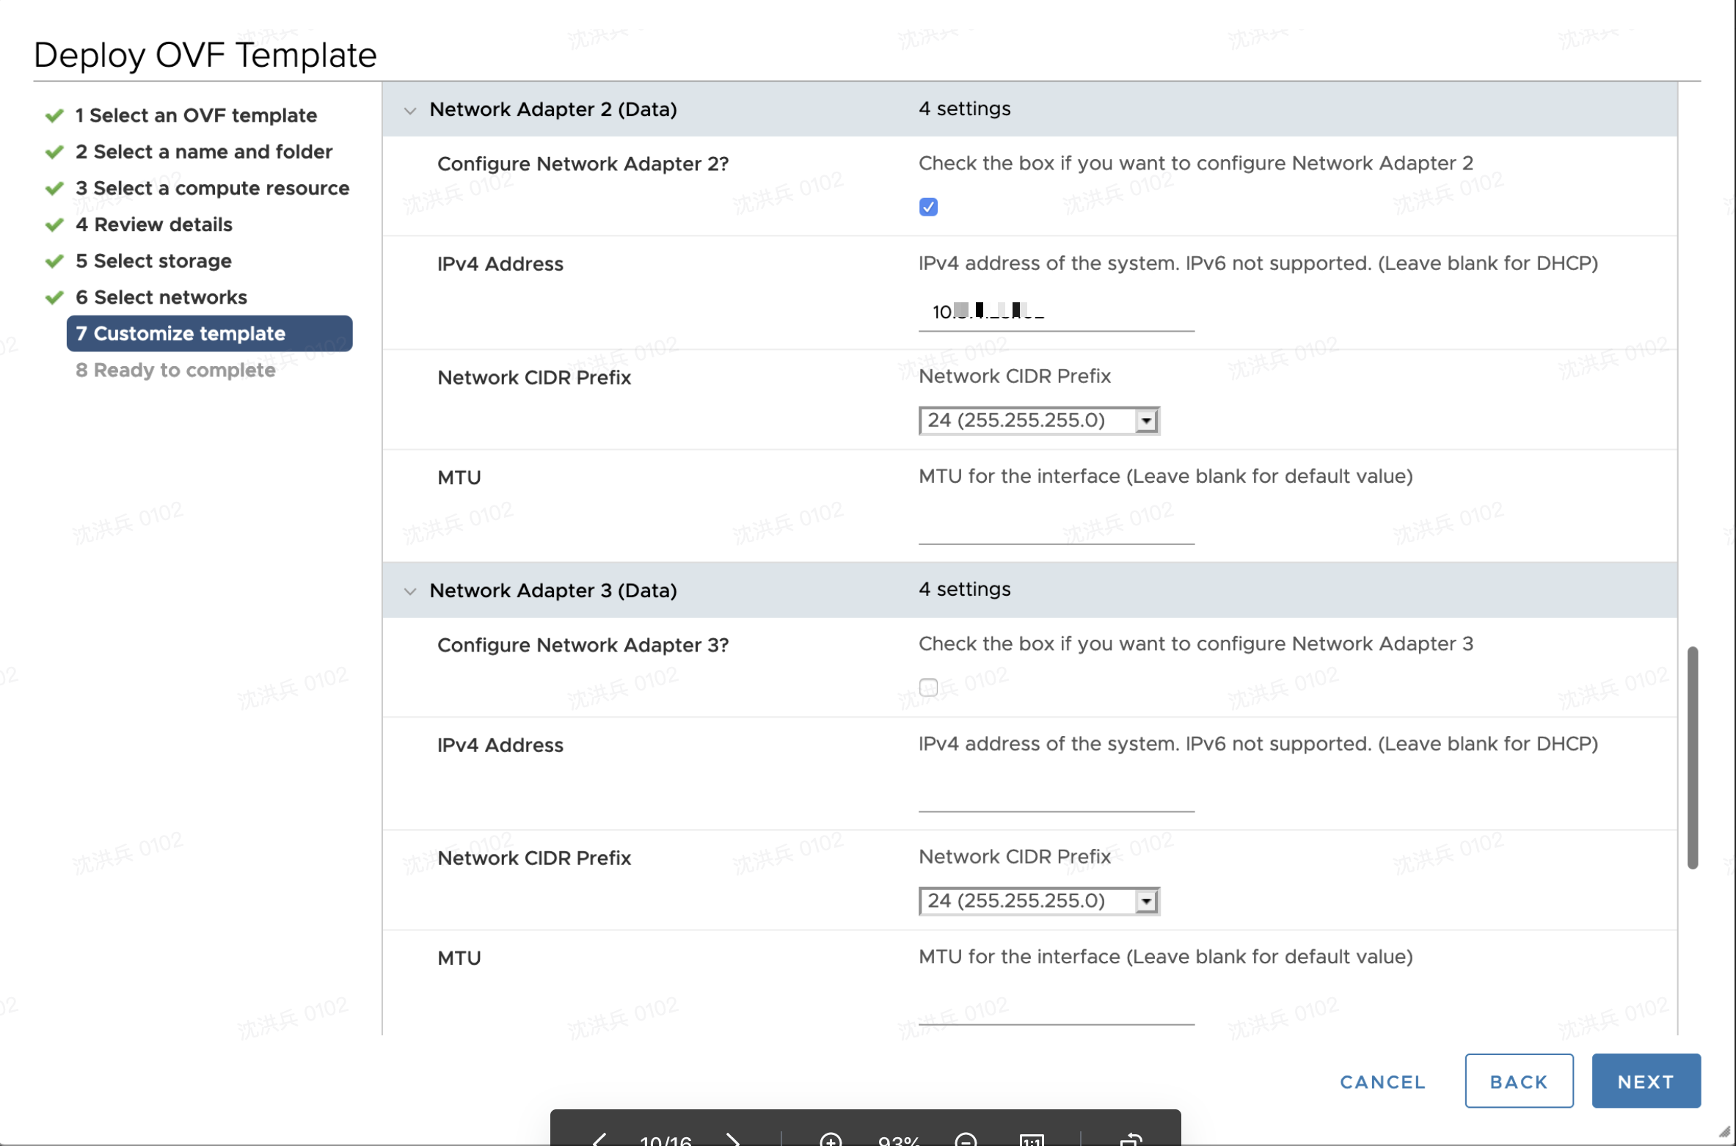The width and height of the screenshot is (1736, 1146).
Task: Enable Configure Network Adapter 3
Action: pos(928,686)
